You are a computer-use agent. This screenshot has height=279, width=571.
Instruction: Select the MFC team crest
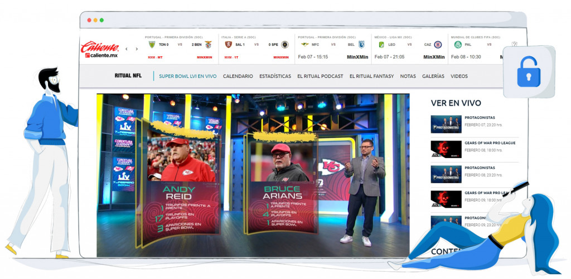coord(305,45)
